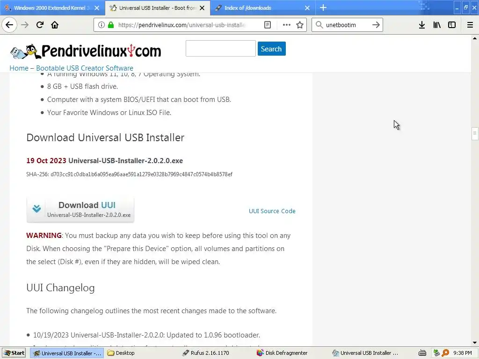
Task: Click the Download Universal USB Installer heading
Action: click(x=105, y=137)
